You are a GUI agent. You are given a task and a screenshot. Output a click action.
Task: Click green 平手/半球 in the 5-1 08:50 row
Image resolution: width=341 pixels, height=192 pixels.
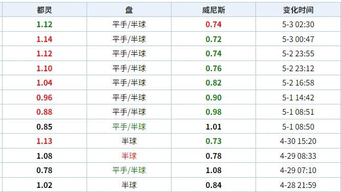129,126
